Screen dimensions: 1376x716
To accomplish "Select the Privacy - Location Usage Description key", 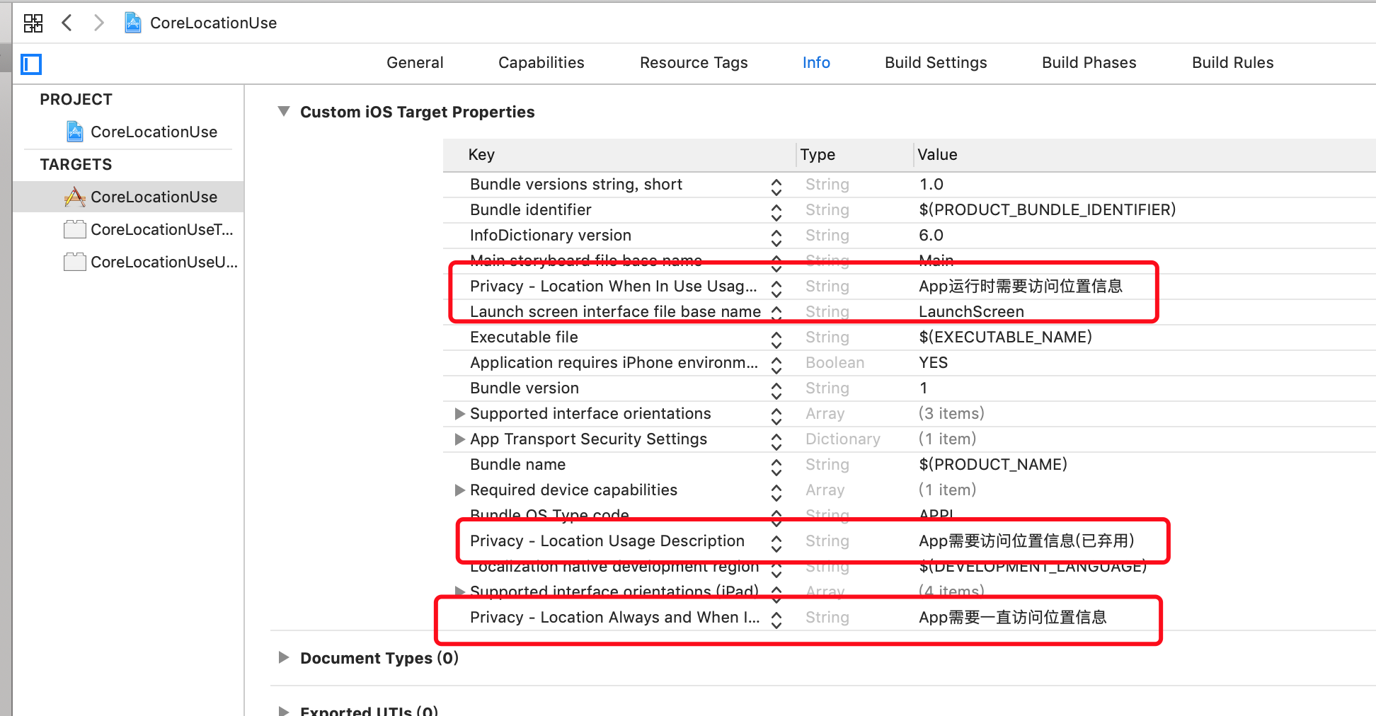I will tap(607, 541).
